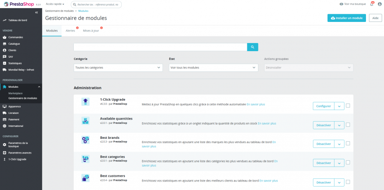Click the Modules puzzle piece icon
The image size is (384, 190).
click(4, 87)
